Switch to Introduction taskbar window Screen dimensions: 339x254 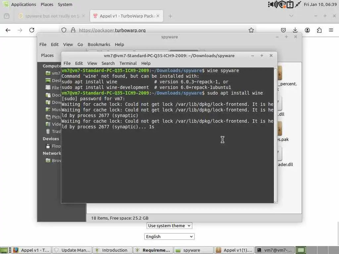pos(113,250)
